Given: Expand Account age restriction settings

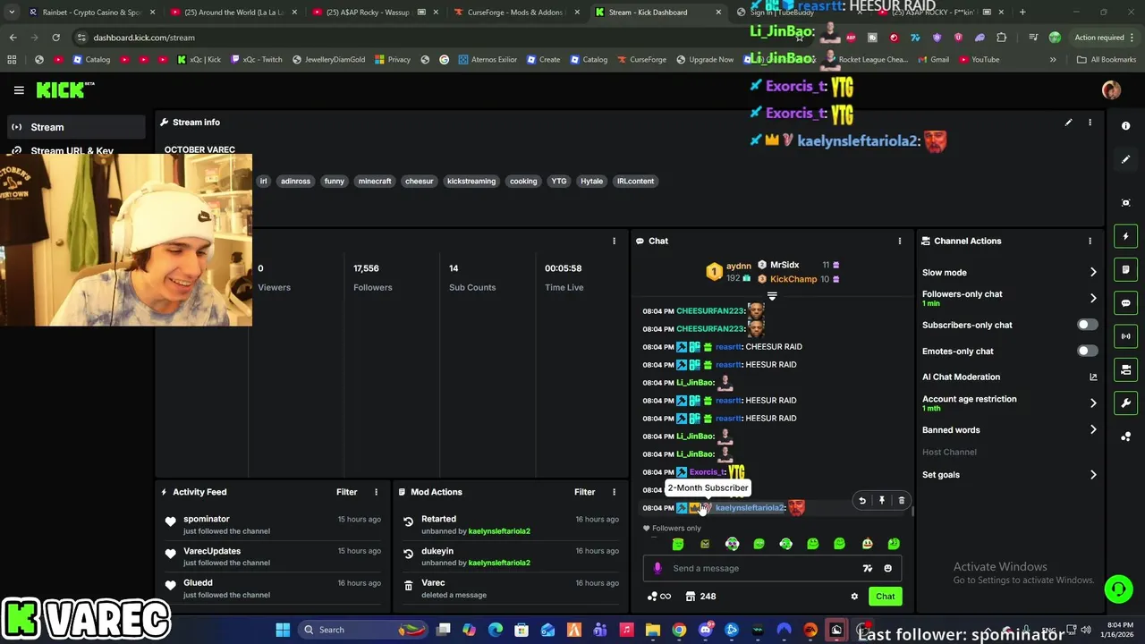Looking at the screenshot, I should [x=1009, y=403].
